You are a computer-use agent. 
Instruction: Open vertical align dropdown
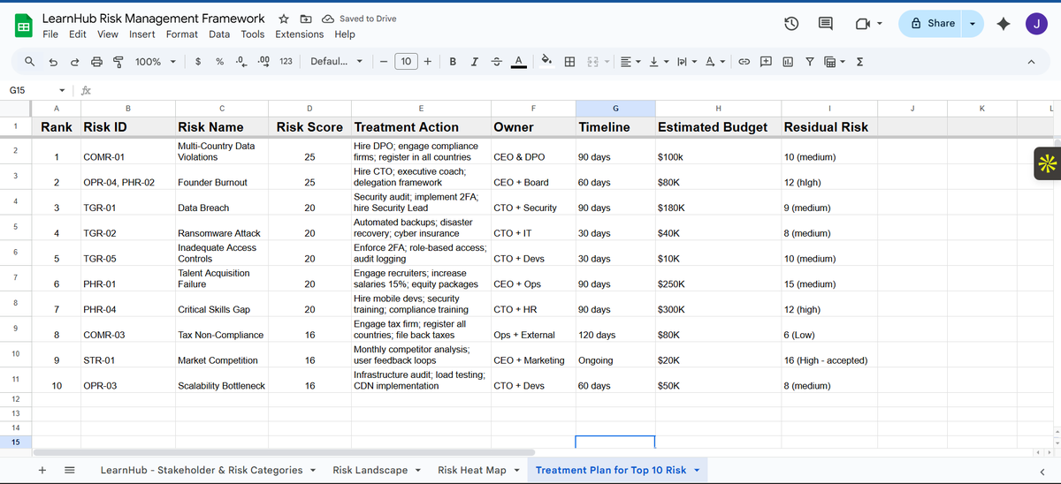tap(658, 62)
